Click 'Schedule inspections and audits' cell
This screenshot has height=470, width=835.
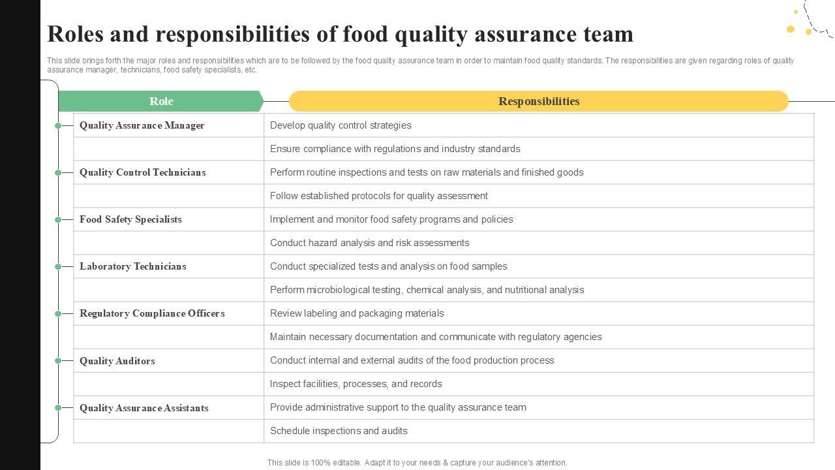tap(339, 431)
